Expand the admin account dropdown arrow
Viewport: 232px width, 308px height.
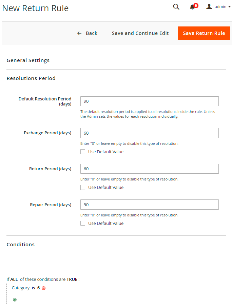click(230, 7)
